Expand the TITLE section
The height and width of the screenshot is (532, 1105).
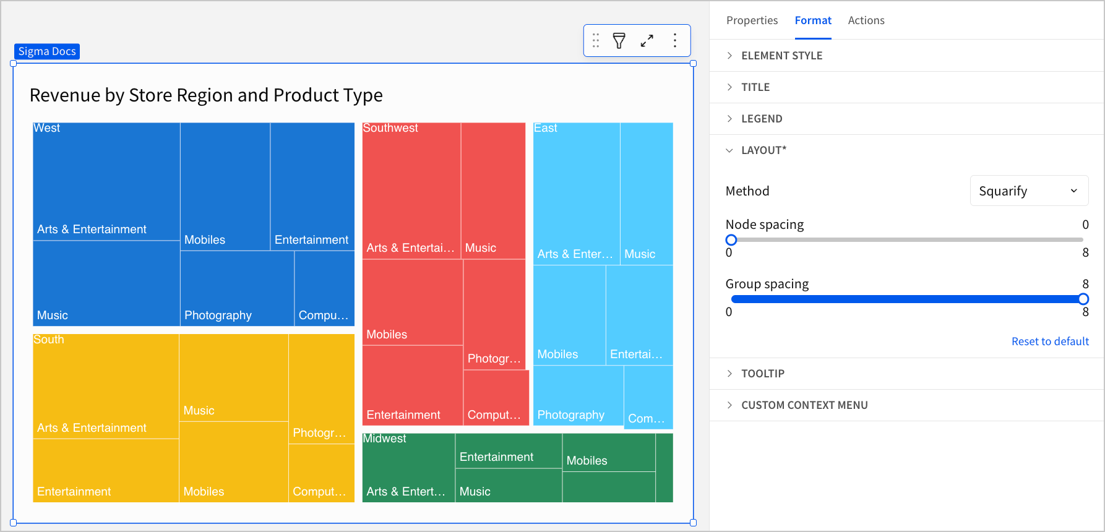[x=907, y=87]
